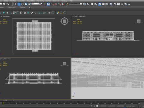Switch to the Populate ribbon tab
The image size is (144, 108).
(x=23, y=7)
